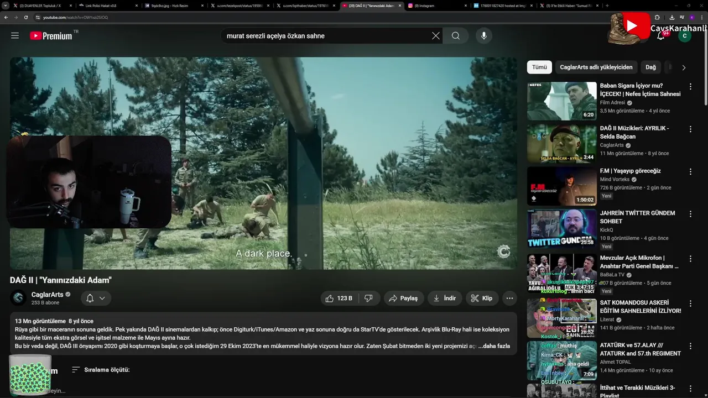Close the DAĞ II YouTube tab

pos(399,6)
